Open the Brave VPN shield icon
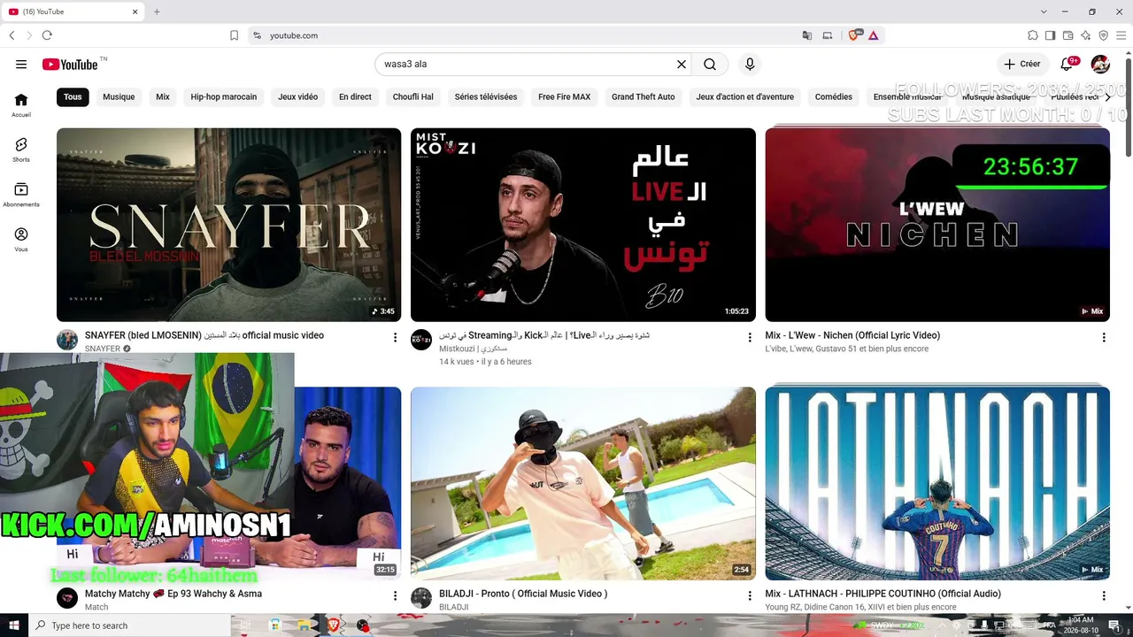1133x637 pixels. [1104, 35]
